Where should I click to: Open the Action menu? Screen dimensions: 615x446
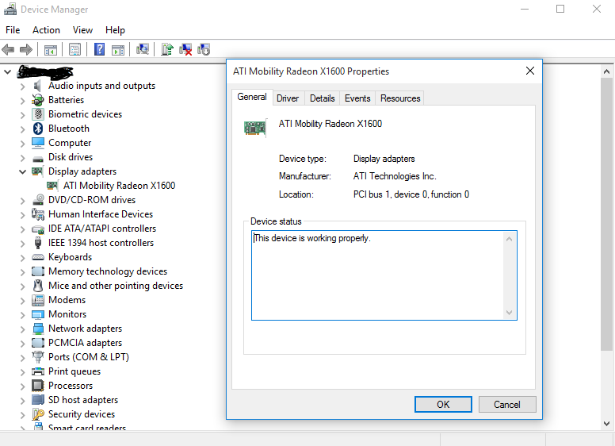coord(46,30)
